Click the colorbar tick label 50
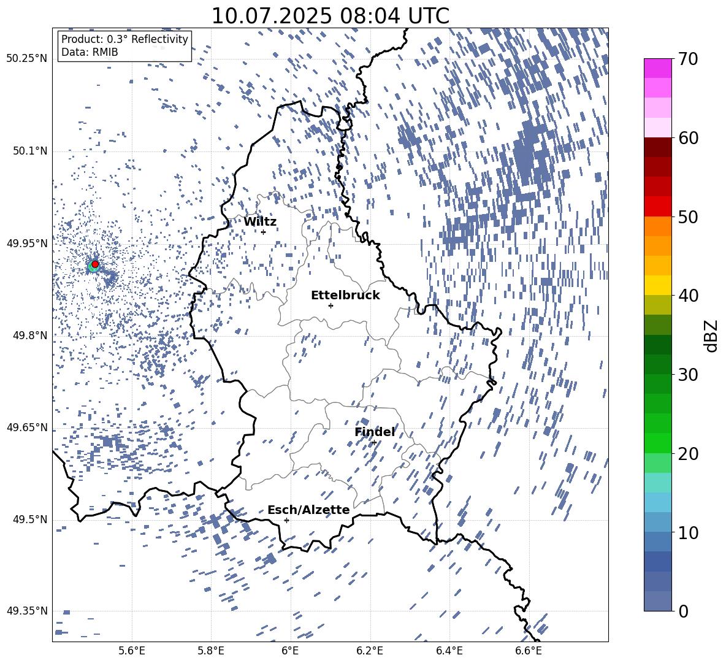This screenshot has height=663, width=726. tap(688, 217)
